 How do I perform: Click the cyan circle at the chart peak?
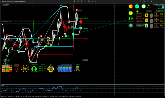(x=61, y=6)
